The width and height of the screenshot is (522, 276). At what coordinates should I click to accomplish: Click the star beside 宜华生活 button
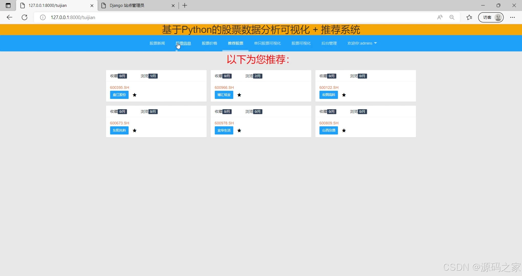click(x=239, y=130)
